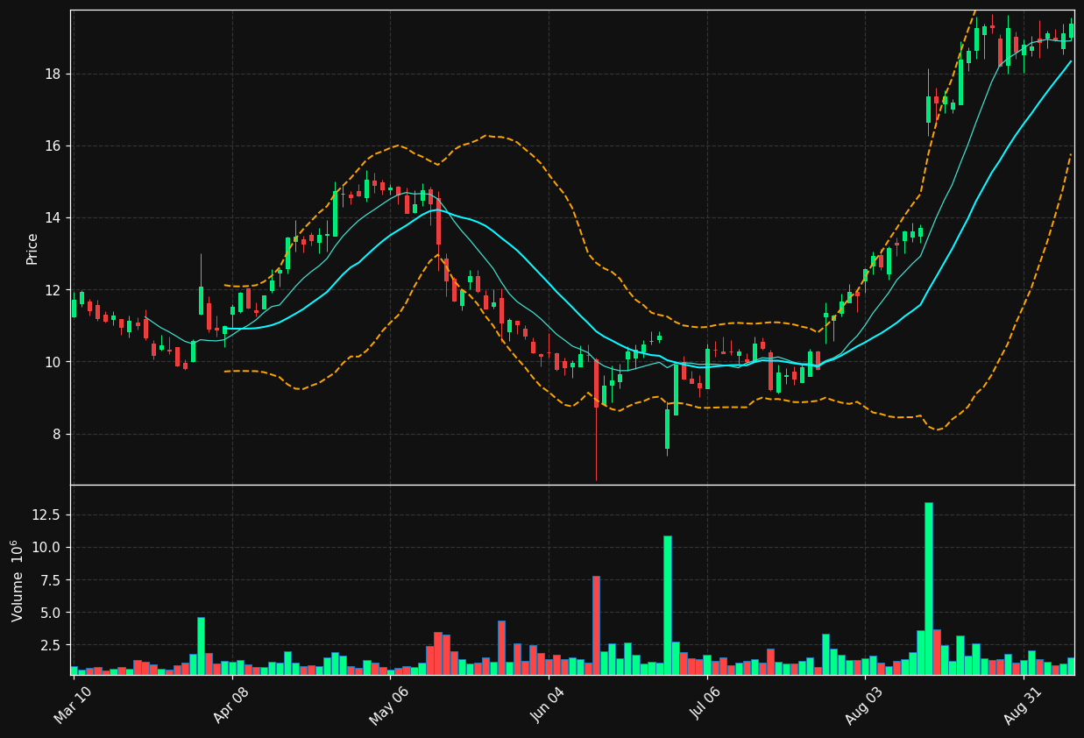Click the Apr 08 date label
This screenshot has width=1084, height=738.
point(232,706)
